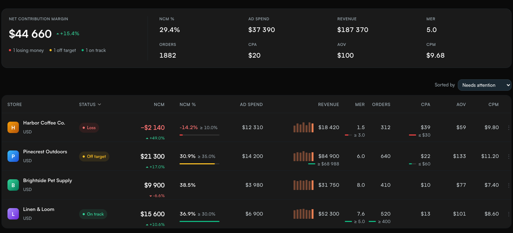Click Linen & Loom's green NCM % progress bar

[199, 221]
